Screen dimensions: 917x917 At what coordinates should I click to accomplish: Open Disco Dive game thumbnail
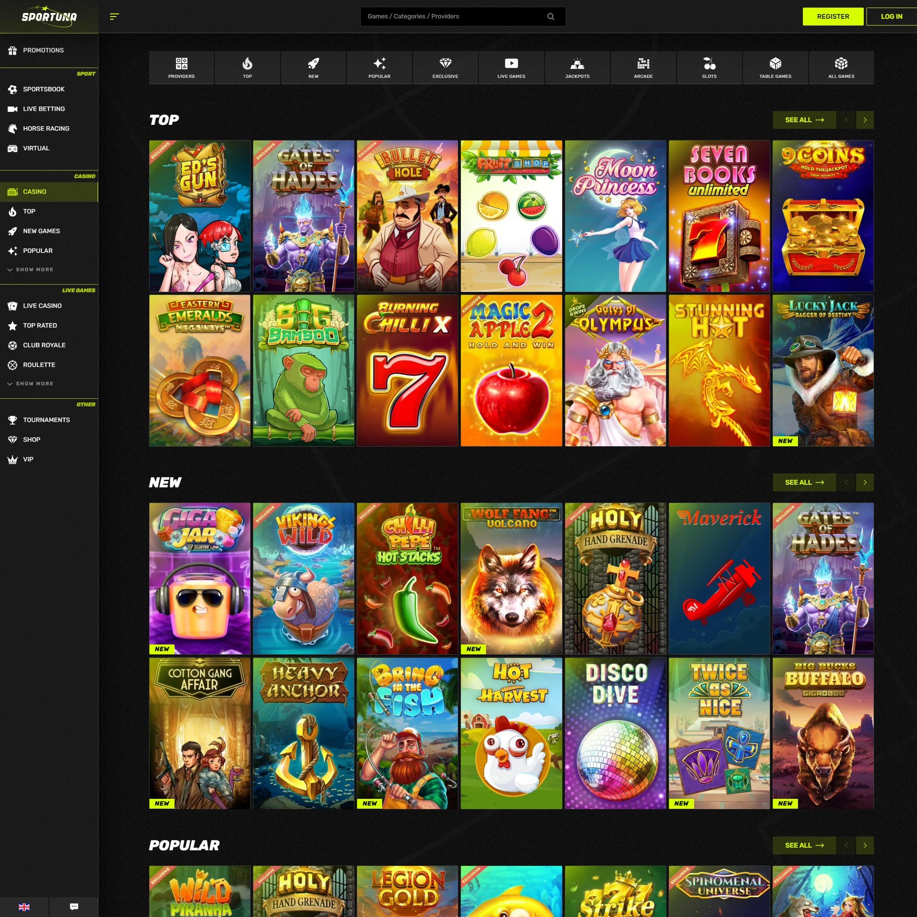[615, 734]
